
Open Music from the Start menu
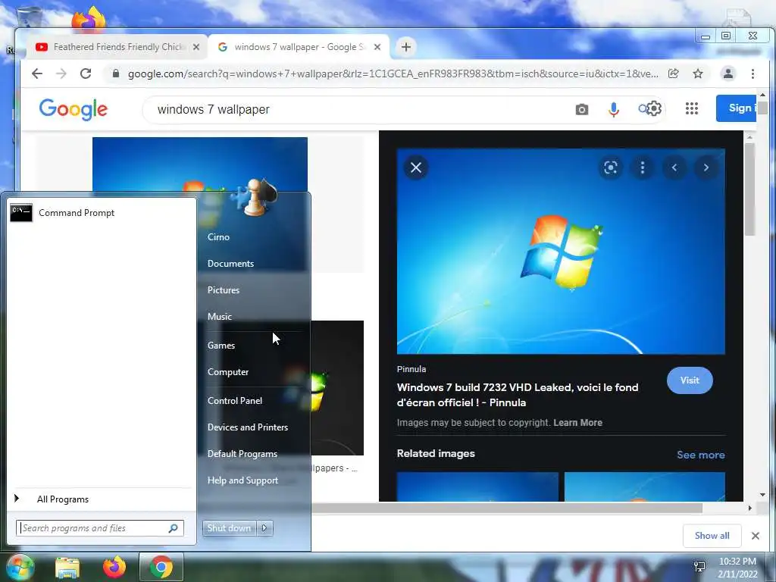[x=219, y=316]
